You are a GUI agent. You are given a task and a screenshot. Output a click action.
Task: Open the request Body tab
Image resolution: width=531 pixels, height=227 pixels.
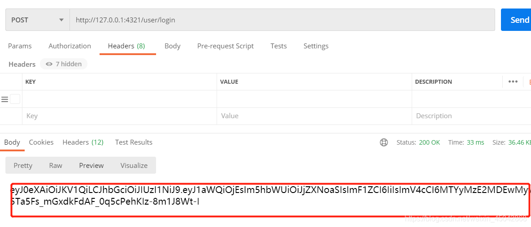click(x=172, y=46)
